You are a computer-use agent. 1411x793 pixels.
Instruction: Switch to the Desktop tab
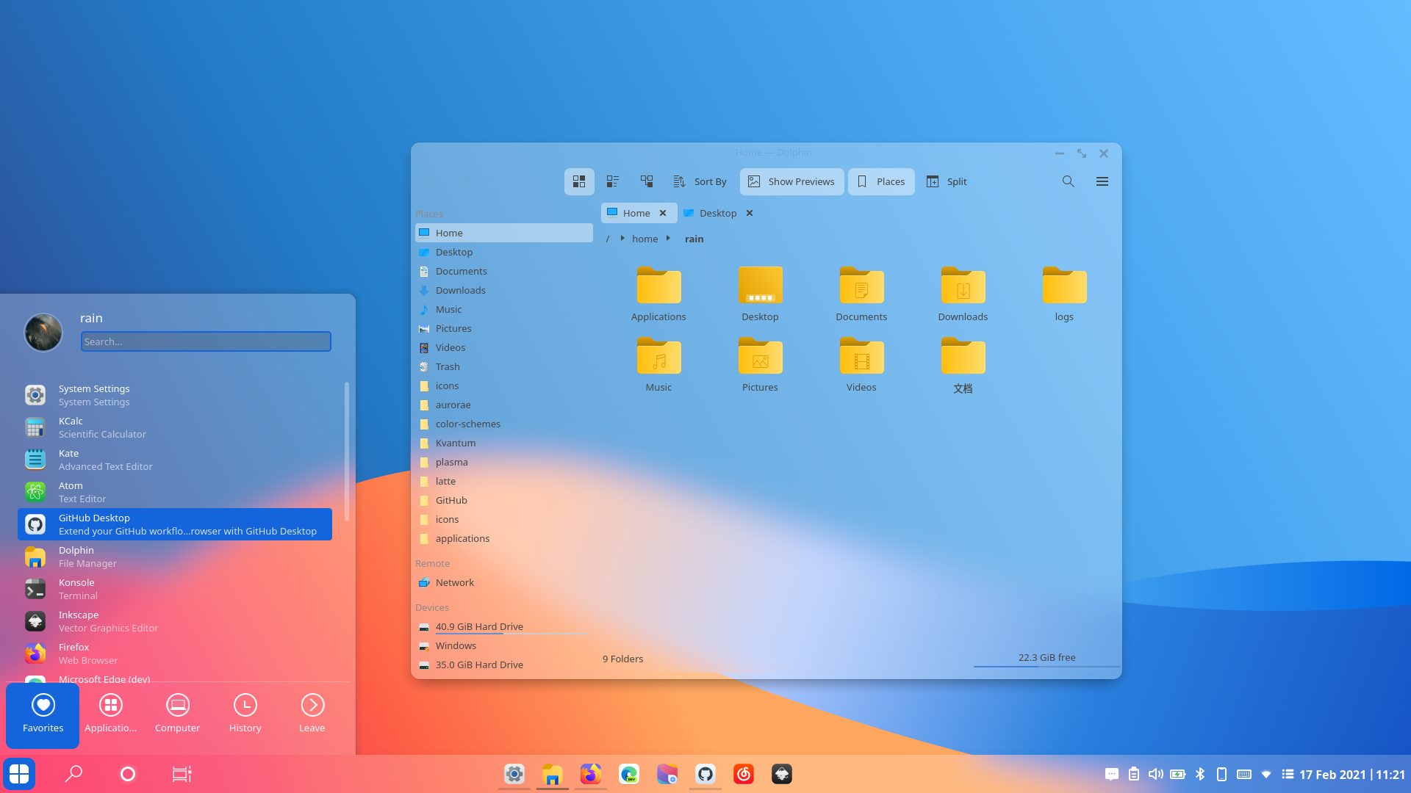point(717,213)
